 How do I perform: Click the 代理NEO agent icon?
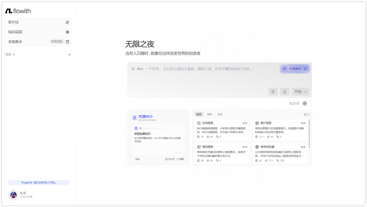click(135, 118)
